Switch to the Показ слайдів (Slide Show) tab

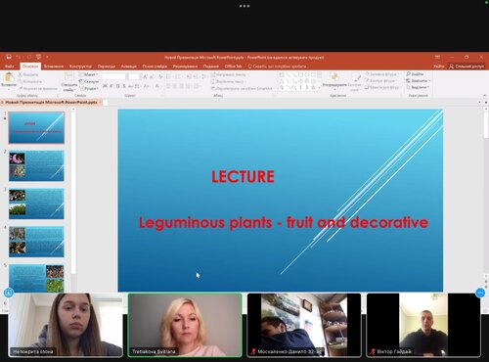(x=155, y=67)
